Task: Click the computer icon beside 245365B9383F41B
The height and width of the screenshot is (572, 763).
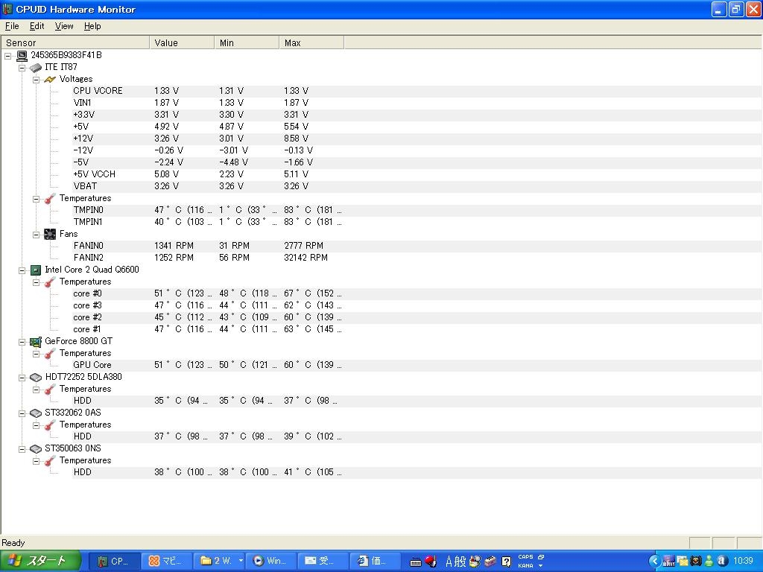Action: coord(22,55)
